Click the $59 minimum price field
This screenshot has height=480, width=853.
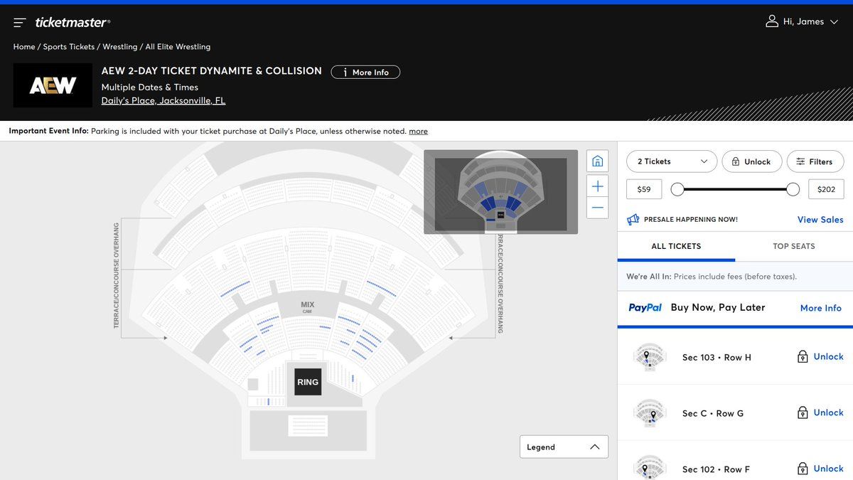pyautogui.click(x=643, y=188)
